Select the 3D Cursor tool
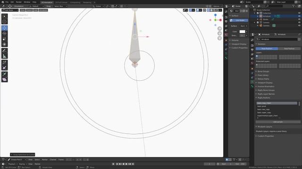Viewport: 302px width, 169px height. (4, 22)
